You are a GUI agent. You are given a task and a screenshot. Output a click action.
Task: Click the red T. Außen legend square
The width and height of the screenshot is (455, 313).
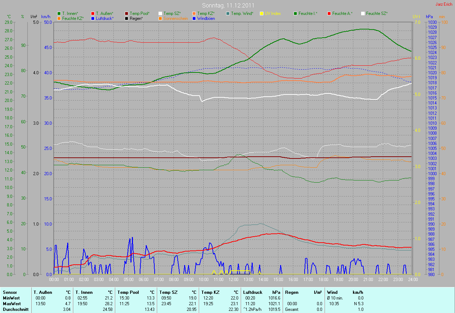pyautogui.click(x=93, y=14)
